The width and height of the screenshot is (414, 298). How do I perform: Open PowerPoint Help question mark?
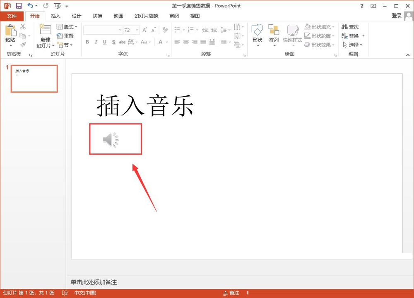tap(362, 6)
